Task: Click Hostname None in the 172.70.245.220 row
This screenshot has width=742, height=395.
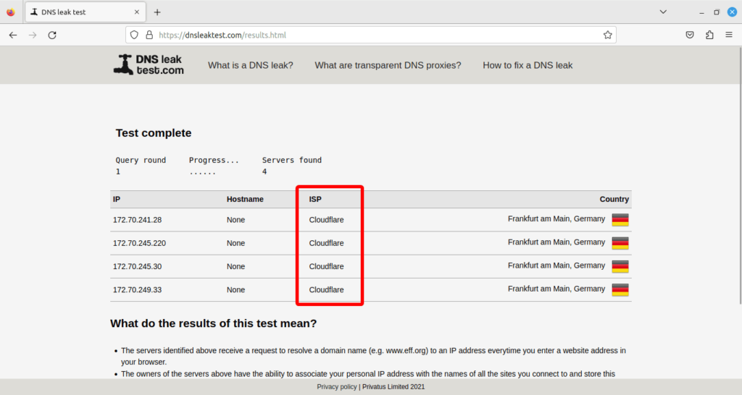Action: point(235,243)
